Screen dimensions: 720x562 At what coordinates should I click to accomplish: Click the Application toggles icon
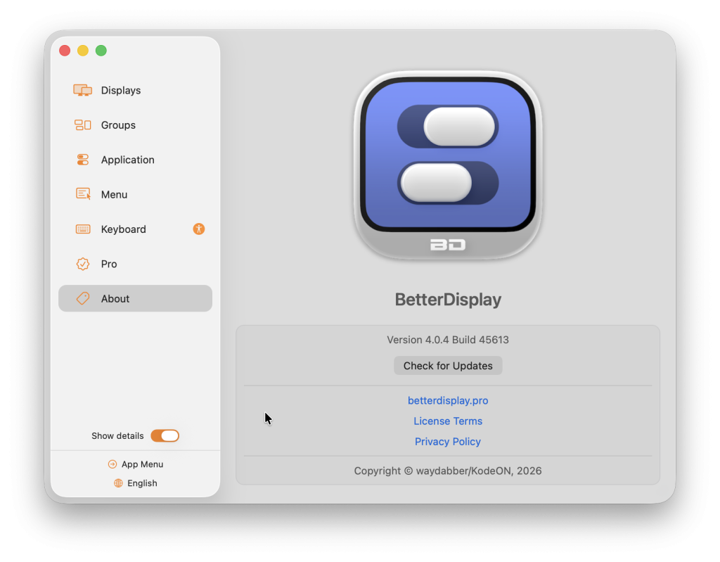pos(83,160)
